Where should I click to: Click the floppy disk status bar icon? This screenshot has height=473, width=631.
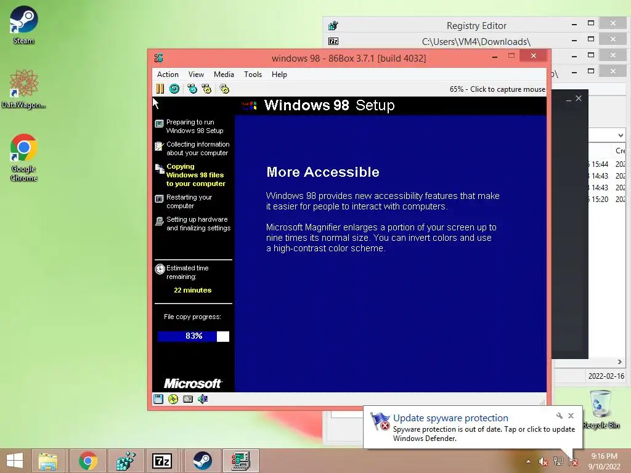(x=158, y=399)
